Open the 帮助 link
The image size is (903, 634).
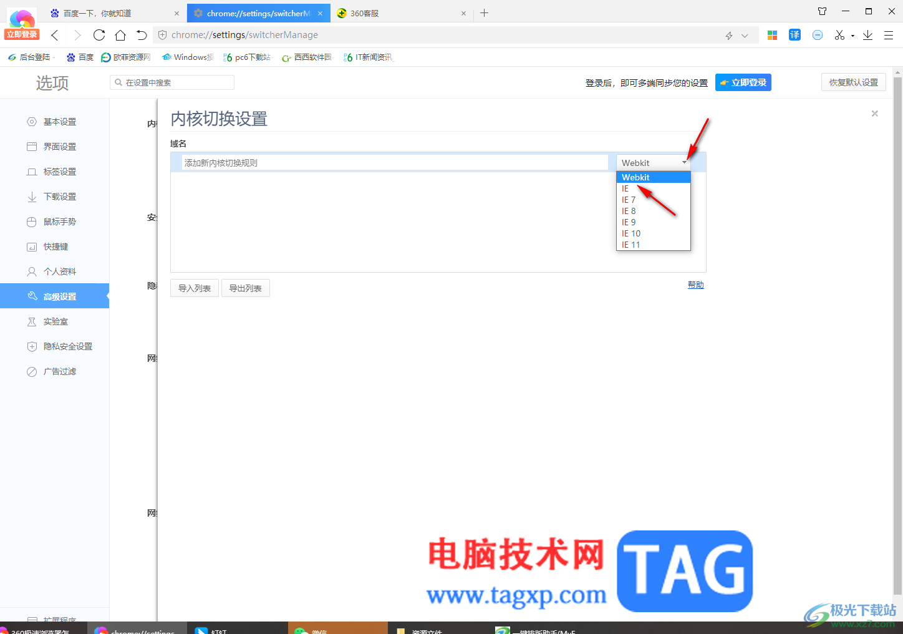pyautogui.click(x=695, y=285)
